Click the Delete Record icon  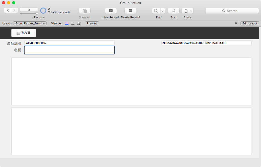click(130, 11)
